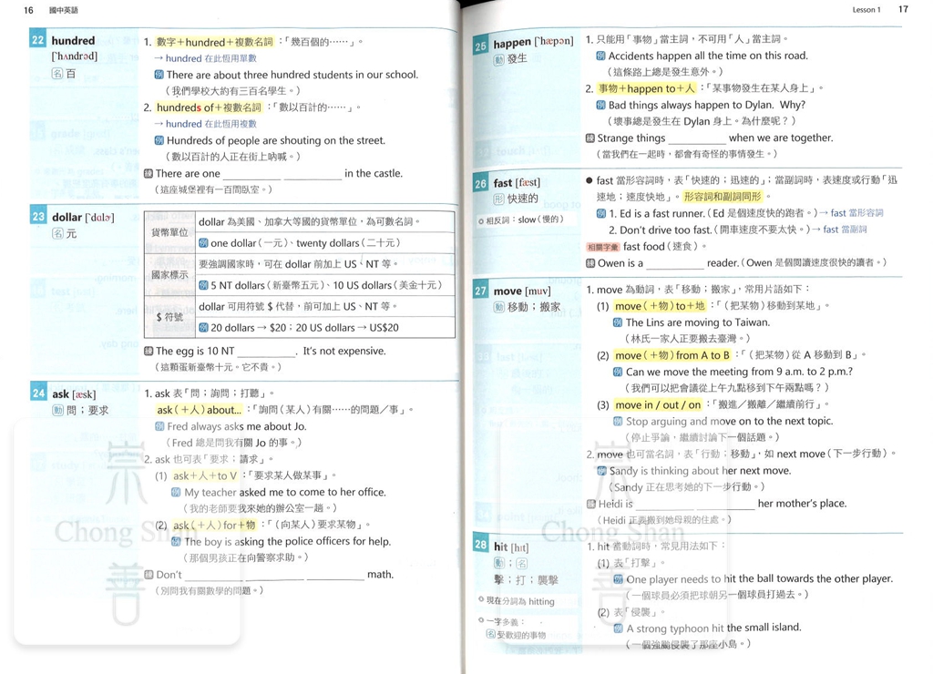The width and height of the screenshot is (933, 674).
Task: Select sentence 'My teacher asked me to come'
Action: (285, 492)
